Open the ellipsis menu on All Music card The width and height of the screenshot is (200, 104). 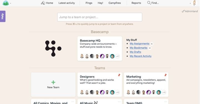(119, 102)
